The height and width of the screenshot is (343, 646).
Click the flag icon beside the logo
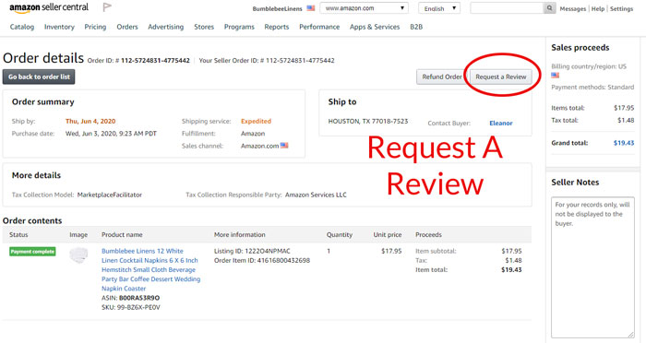(x=107, y=7)
